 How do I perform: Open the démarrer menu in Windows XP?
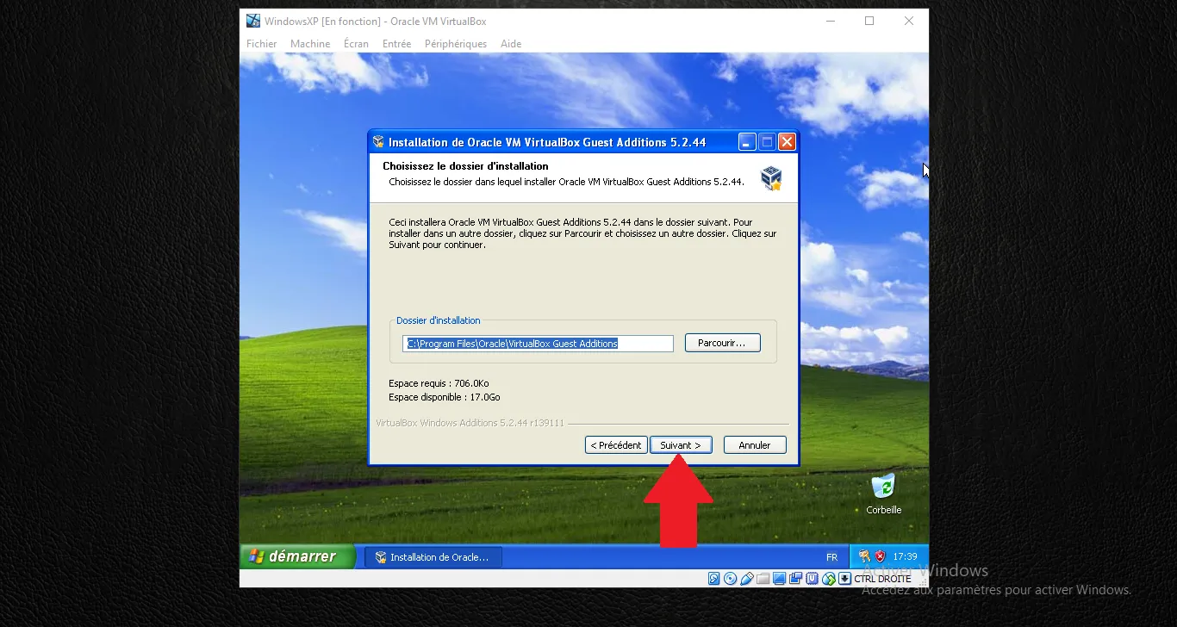point(297,556)
